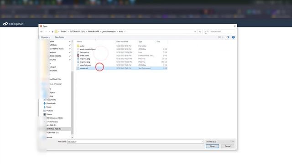
Task: Click the Cancel button
Action: [228, 146]
